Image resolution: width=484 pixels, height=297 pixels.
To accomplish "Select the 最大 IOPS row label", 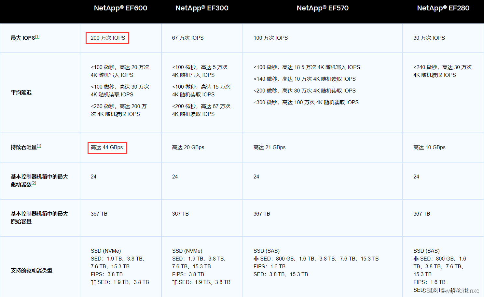I will (23, 38).
